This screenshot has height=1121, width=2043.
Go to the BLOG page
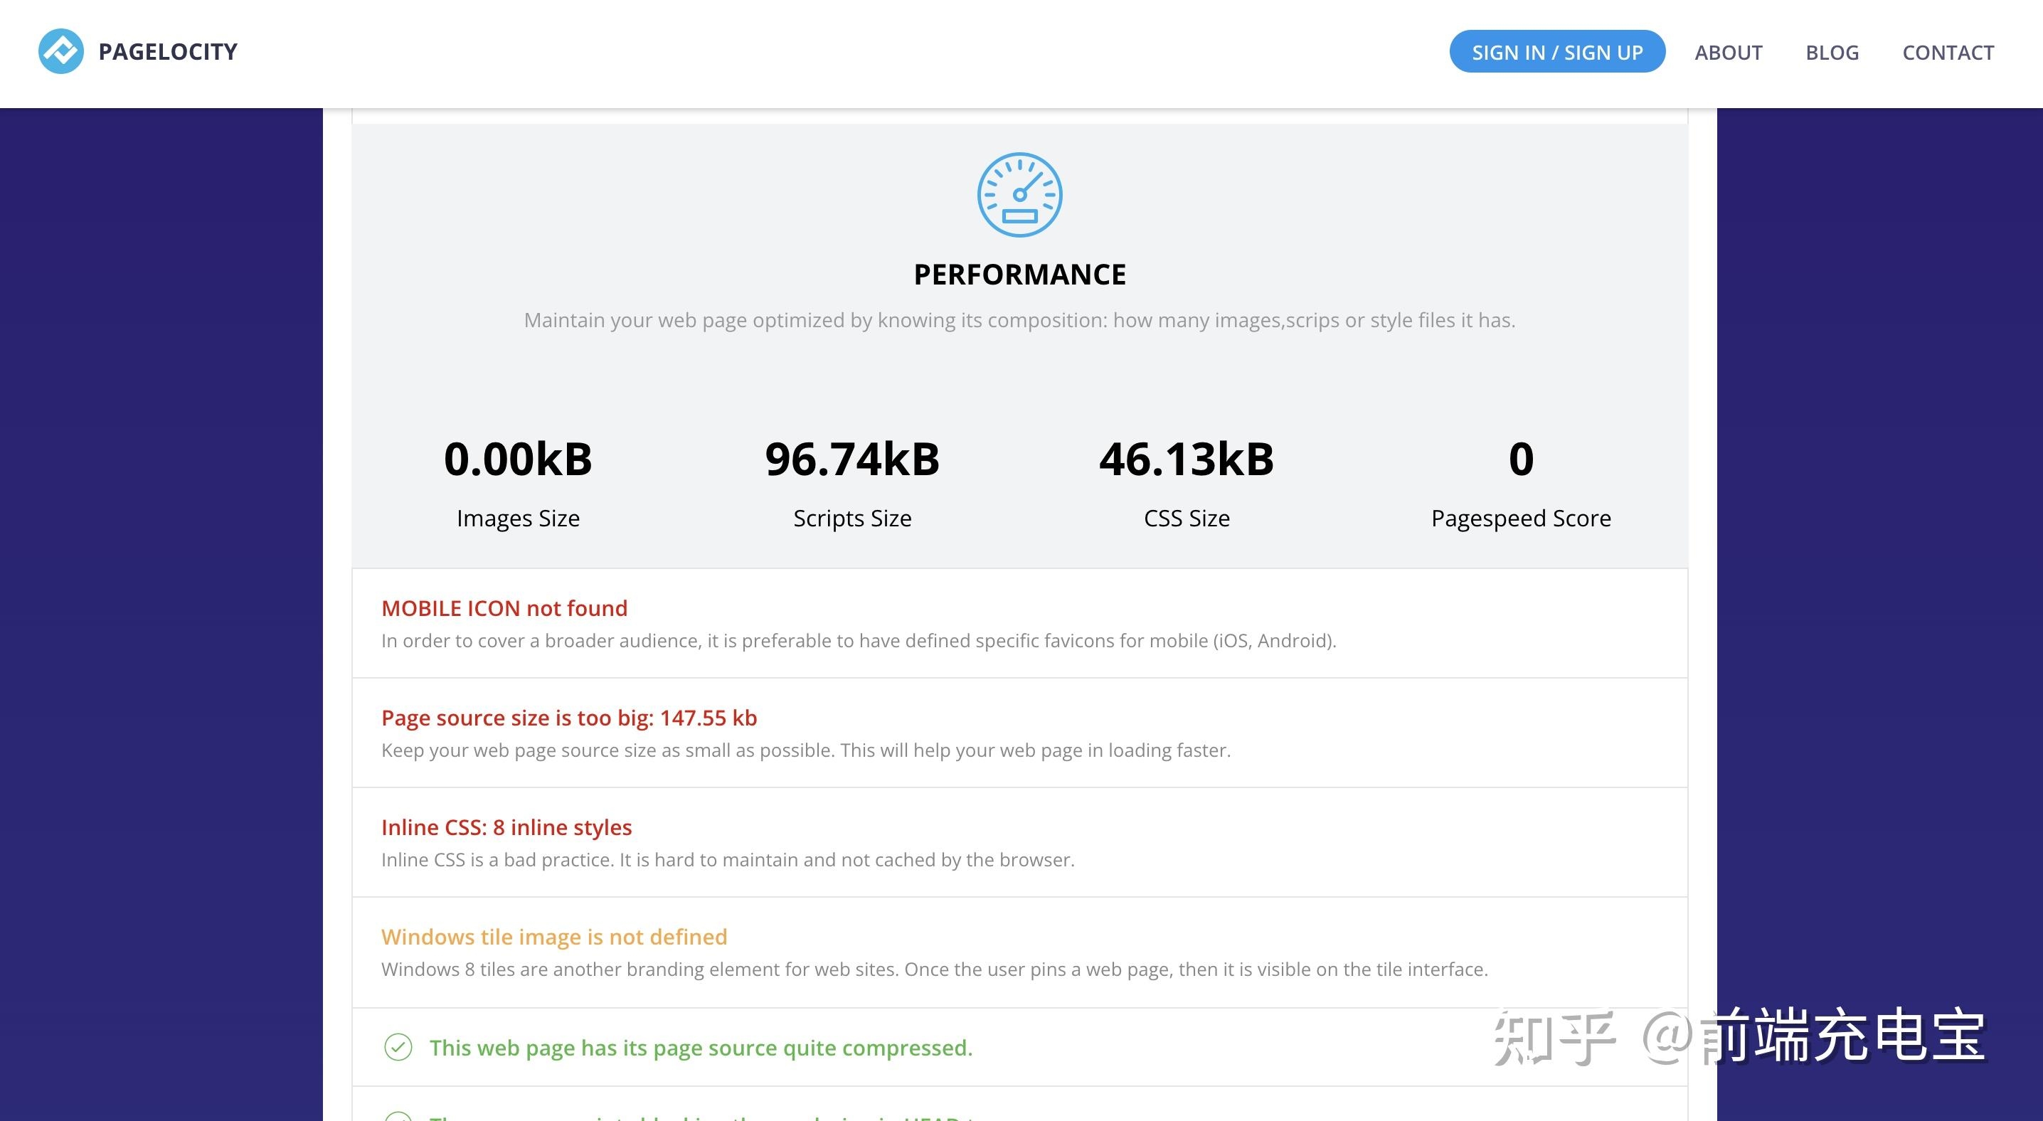pyautogui.click(x=1832, y=53)
